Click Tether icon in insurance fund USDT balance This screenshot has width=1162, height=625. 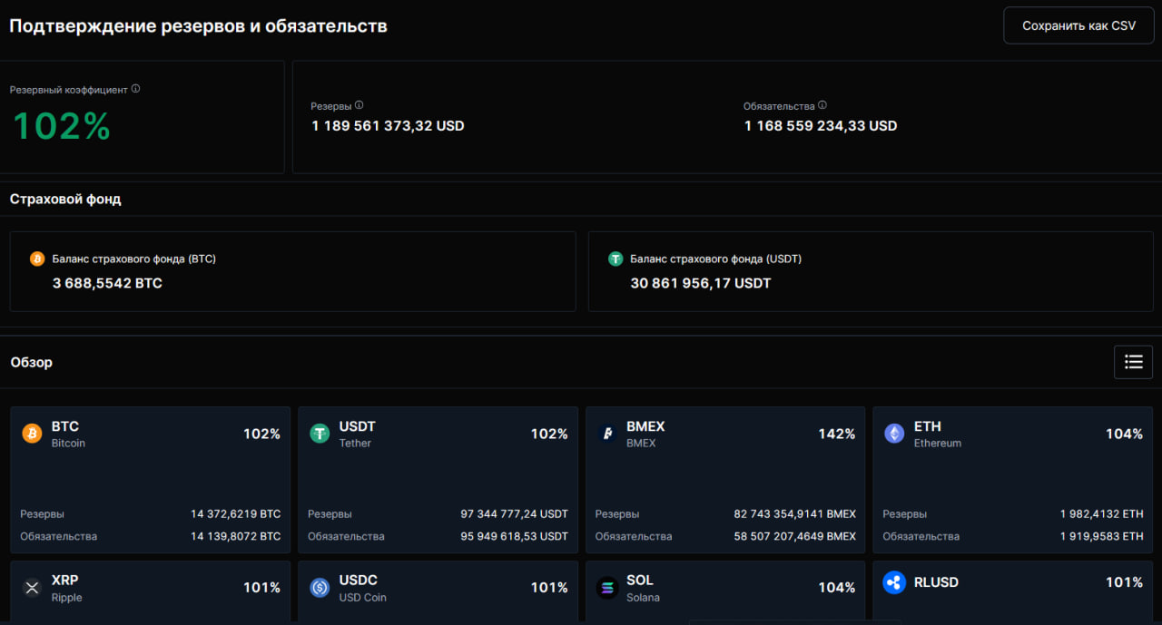pyautogui.click(x=615, y=259)
